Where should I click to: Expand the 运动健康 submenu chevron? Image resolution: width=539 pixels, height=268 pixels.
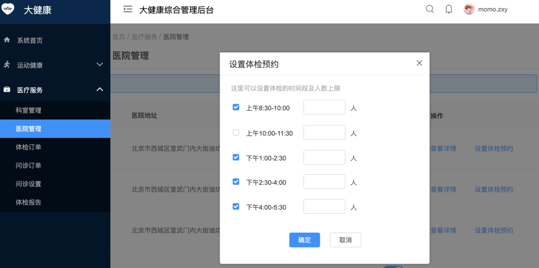coord(99,64)
